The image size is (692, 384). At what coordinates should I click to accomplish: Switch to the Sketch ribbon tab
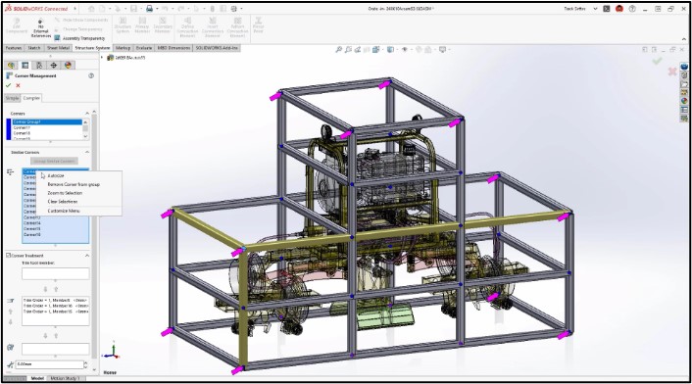34,48
